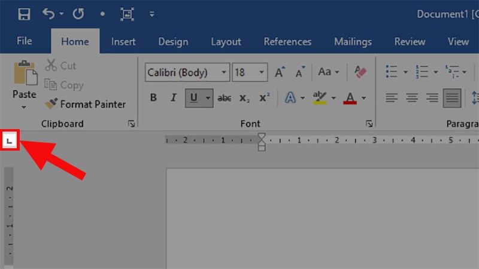Justify the text
This screenshot has height=269, width=479.
pos(452,97)
